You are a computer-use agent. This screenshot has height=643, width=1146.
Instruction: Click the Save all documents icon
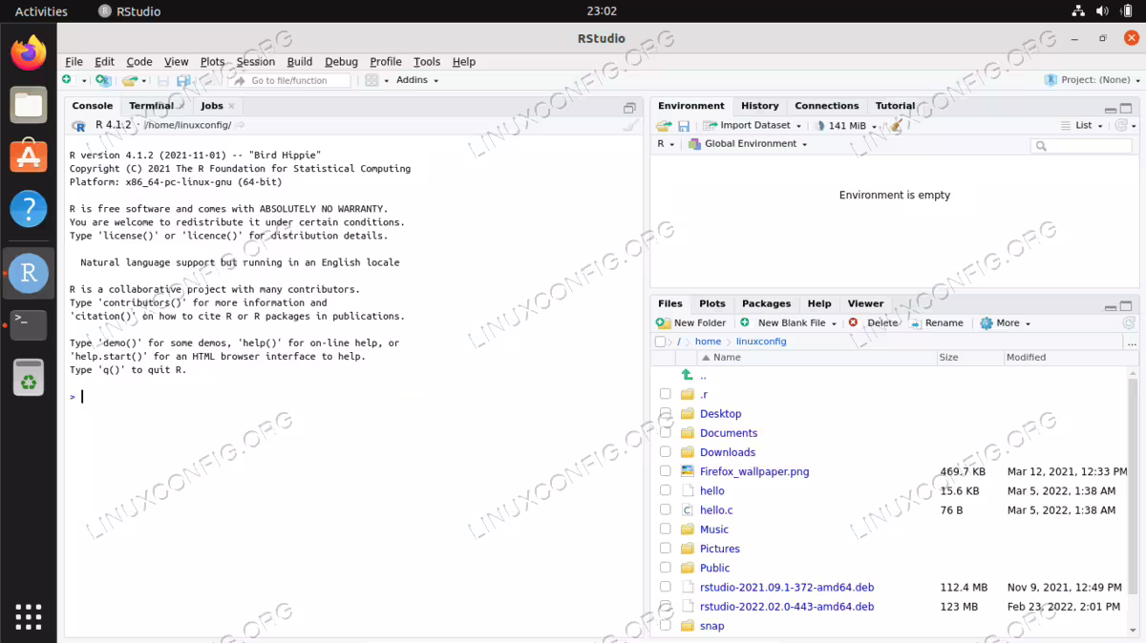[183, 81]
